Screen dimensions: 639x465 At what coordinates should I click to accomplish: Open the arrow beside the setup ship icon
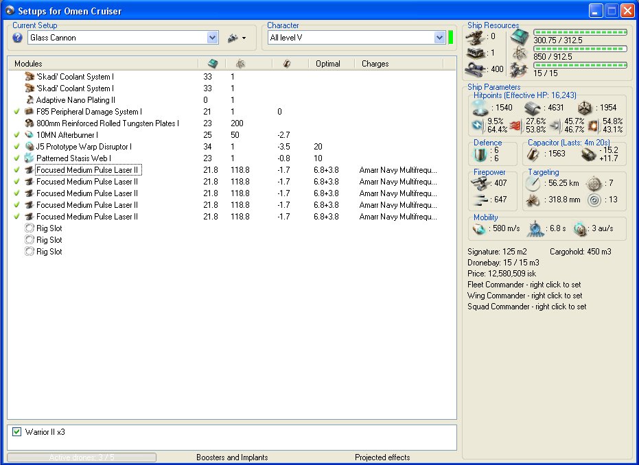pos(244,38)
